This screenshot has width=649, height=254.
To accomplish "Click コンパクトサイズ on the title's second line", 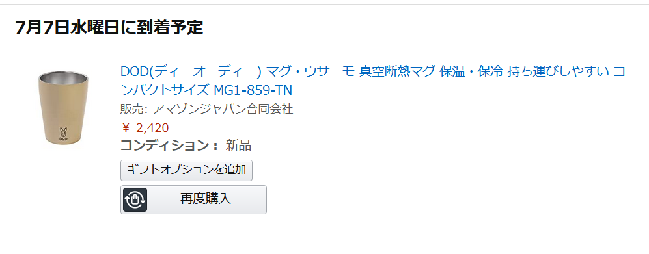I will 165,90.
